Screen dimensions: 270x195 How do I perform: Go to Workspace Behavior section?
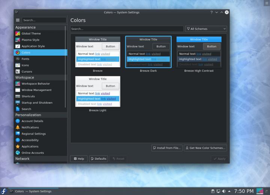pos(35,84)
